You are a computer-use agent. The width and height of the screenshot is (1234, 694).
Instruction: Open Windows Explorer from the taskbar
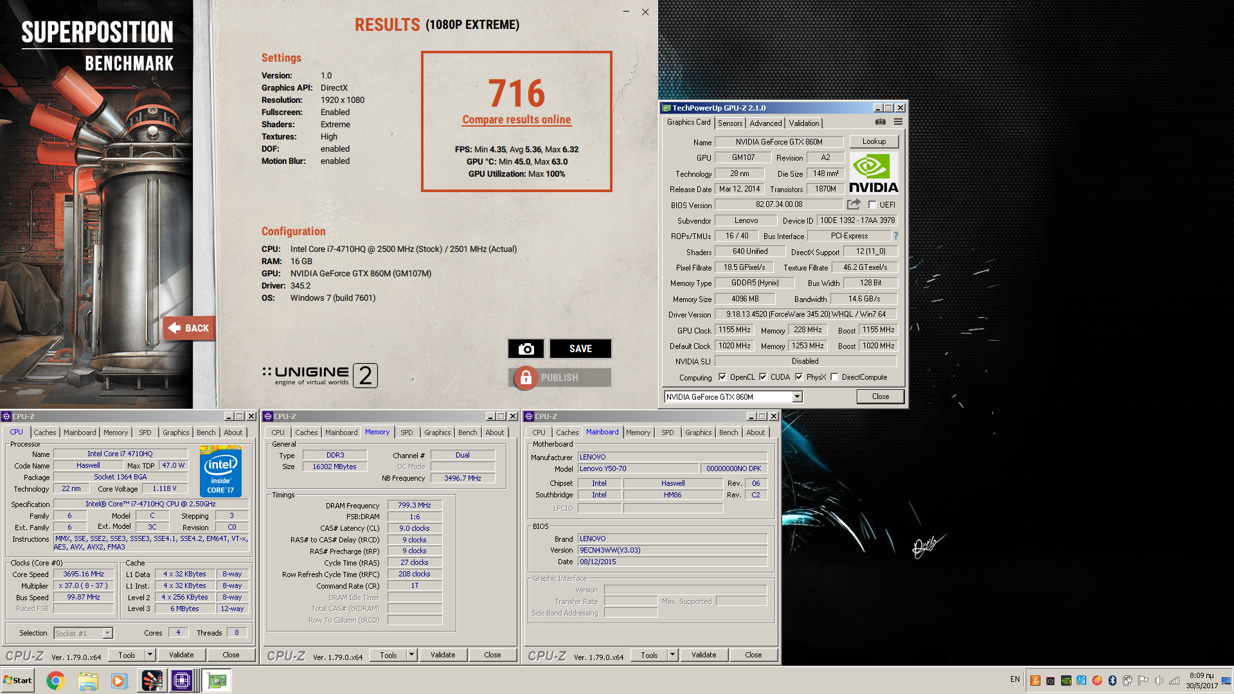click(x=88, y=681)
